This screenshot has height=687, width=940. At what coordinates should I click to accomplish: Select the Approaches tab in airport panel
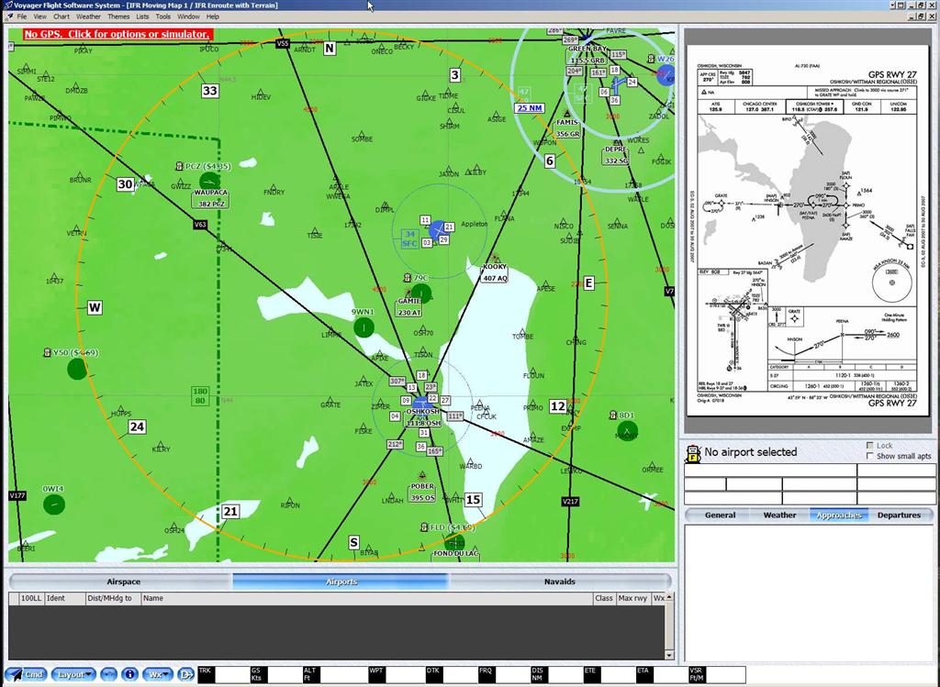point(839,515)
